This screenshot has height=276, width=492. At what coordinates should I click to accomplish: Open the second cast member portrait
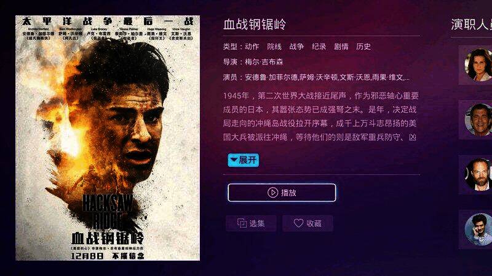478,120
